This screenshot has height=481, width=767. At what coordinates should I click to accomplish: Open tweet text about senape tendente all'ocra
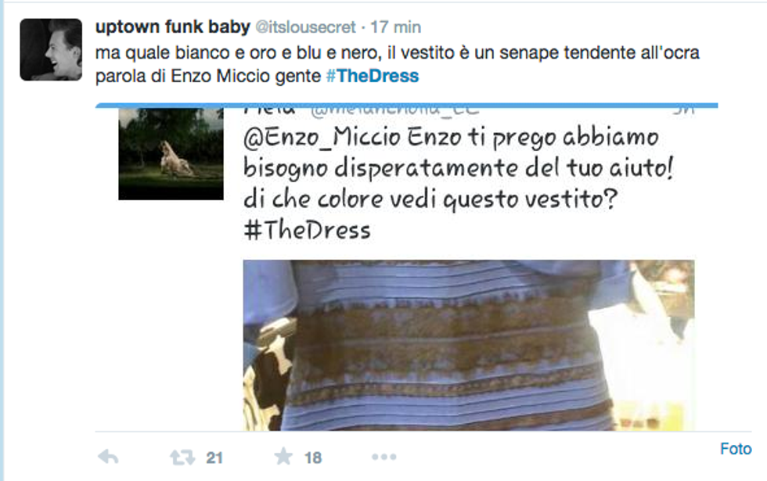[398, 64]
